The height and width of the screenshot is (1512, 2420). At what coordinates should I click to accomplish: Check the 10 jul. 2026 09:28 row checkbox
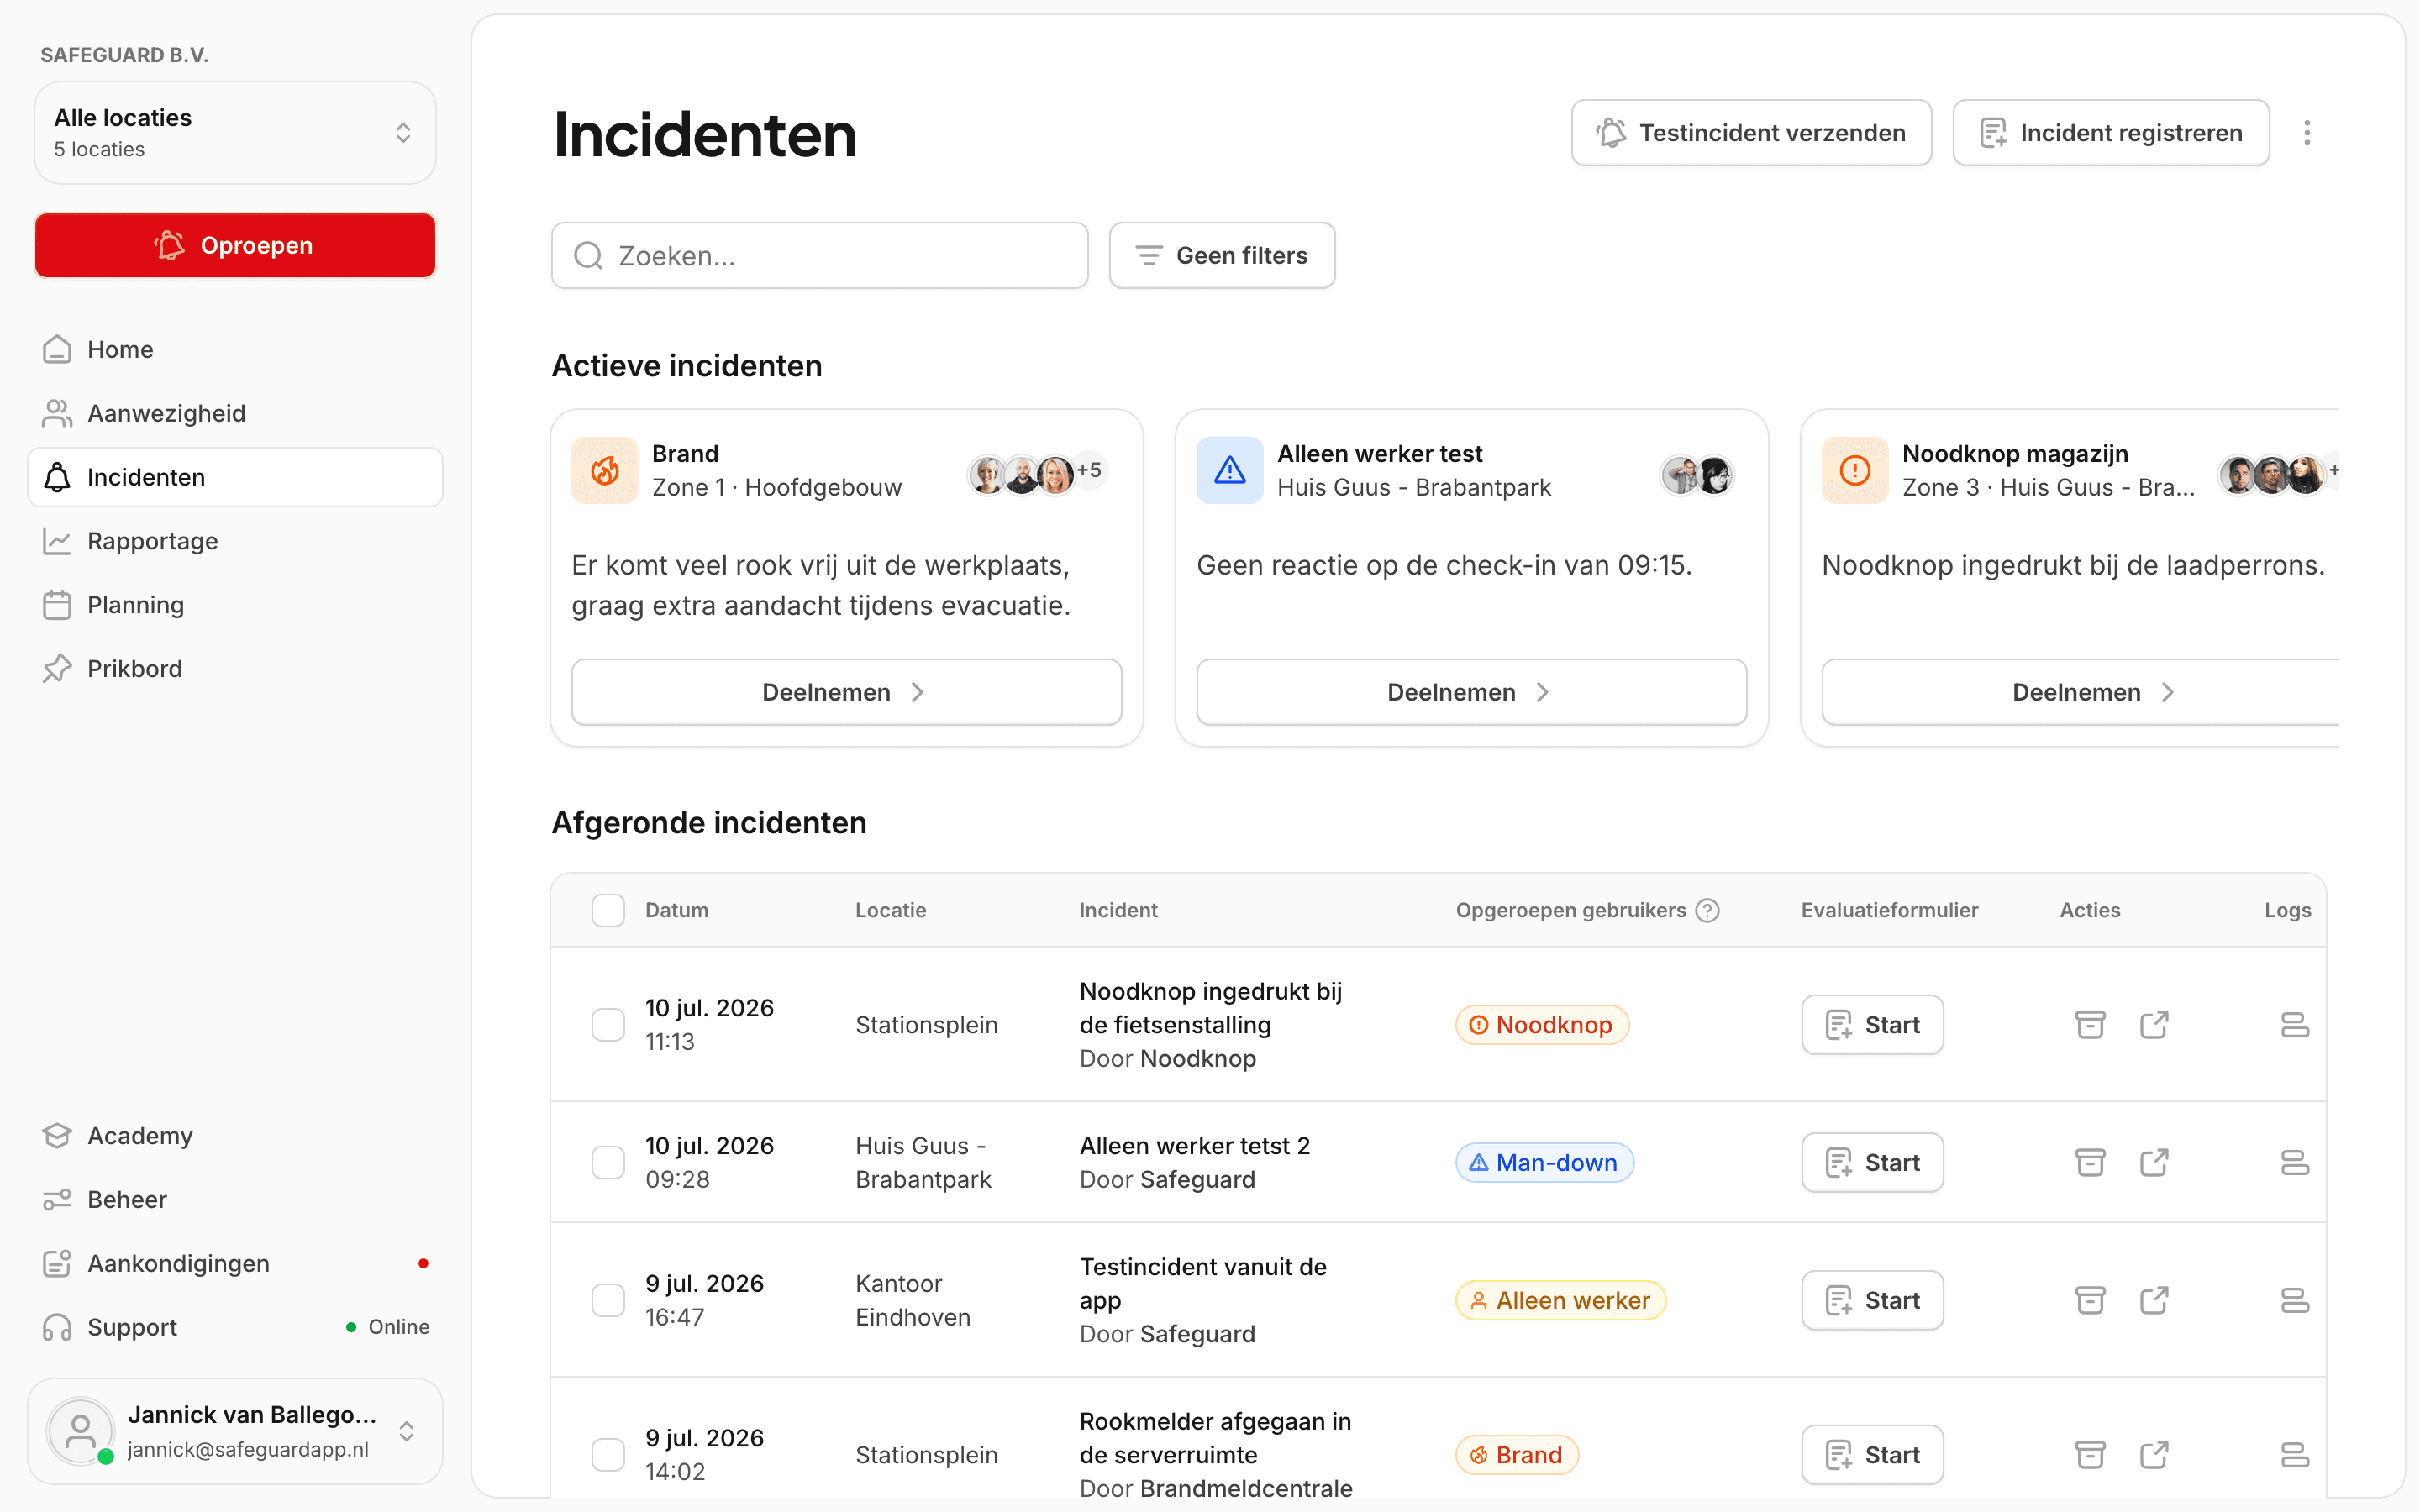pos(608,1162)
